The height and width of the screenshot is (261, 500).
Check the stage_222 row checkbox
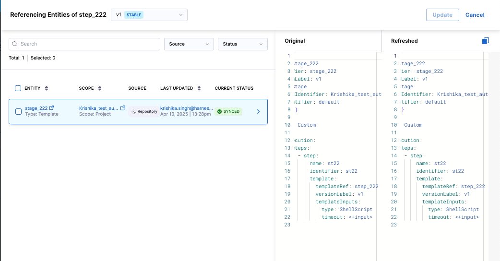click(x=19, y=111)
